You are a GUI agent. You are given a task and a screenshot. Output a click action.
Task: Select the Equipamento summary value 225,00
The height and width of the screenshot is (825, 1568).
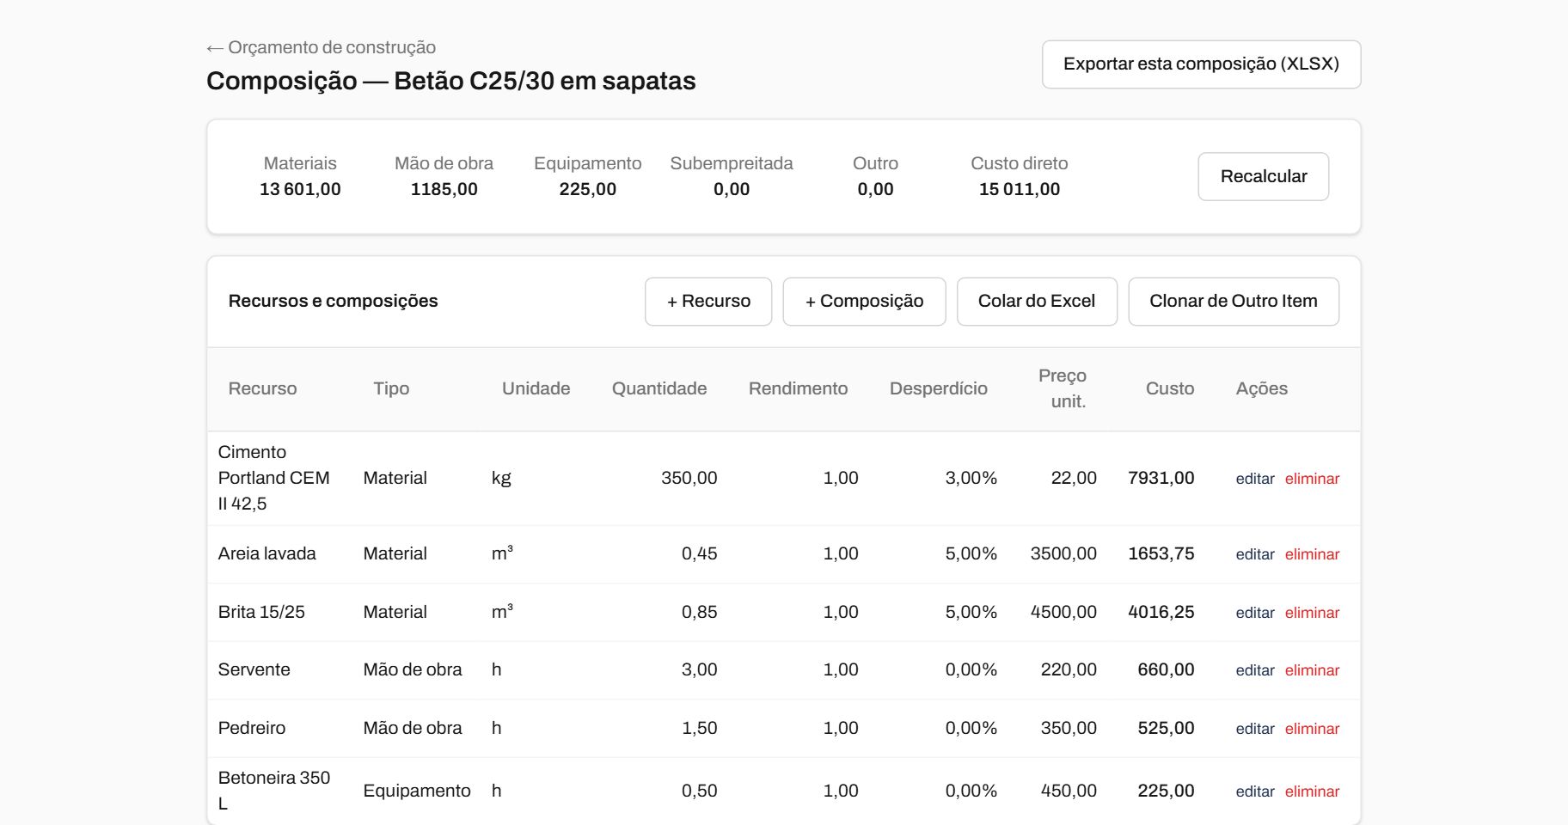587,189
